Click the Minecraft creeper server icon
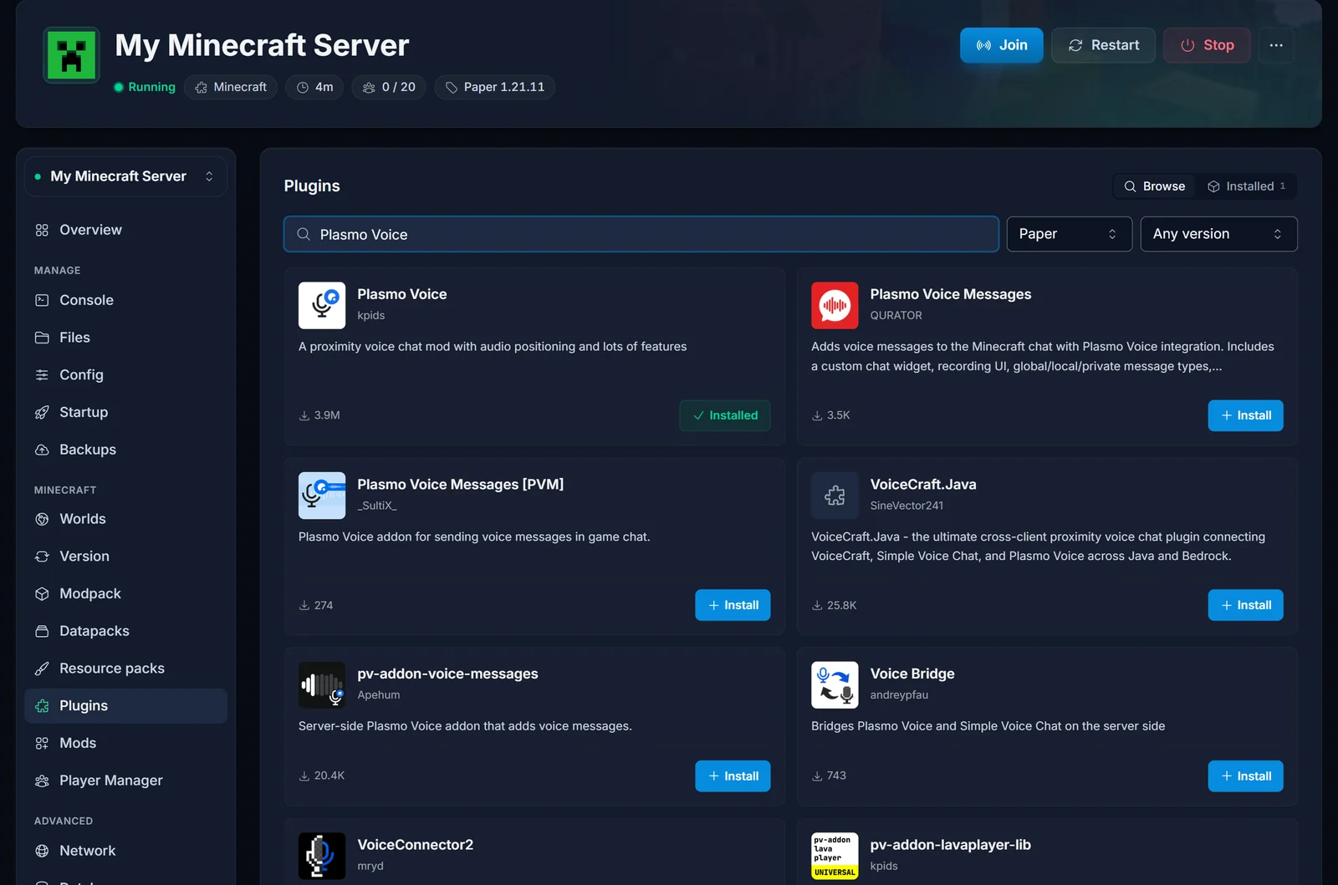The image size is (1338, 885). tap(71, 55)
